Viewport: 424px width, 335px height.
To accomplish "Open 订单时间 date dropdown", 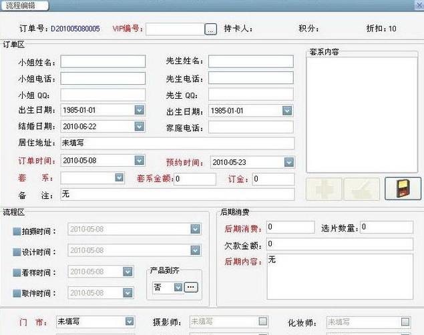I will tap(139, 160).
